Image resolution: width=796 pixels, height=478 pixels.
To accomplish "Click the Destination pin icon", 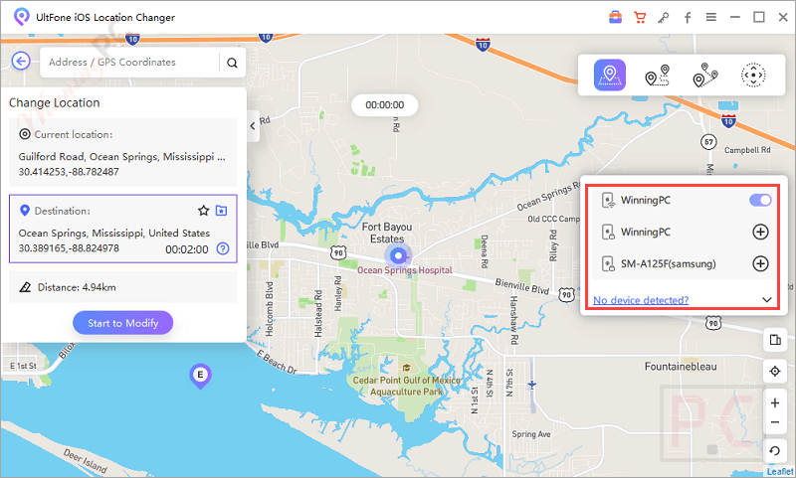I will click(24, 210).
